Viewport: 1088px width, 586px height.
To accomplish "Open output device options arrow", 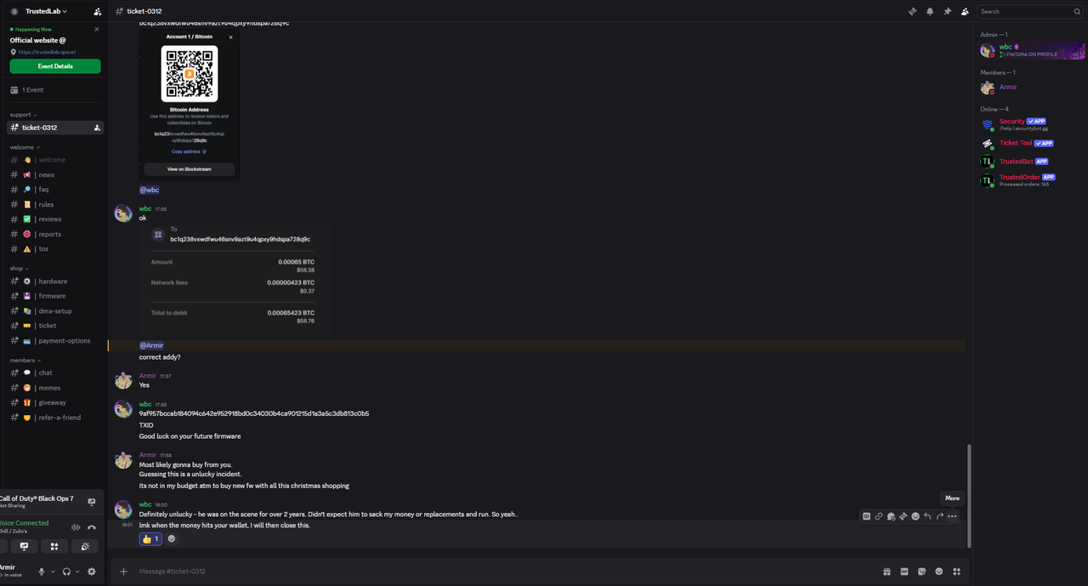I will tap(78, 572).
